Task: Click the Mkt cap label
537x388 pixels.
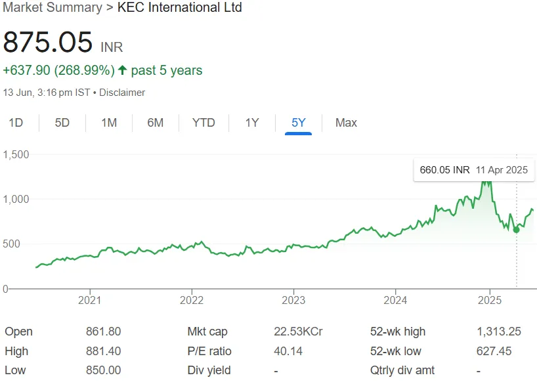Action: [x=207, y=332]
